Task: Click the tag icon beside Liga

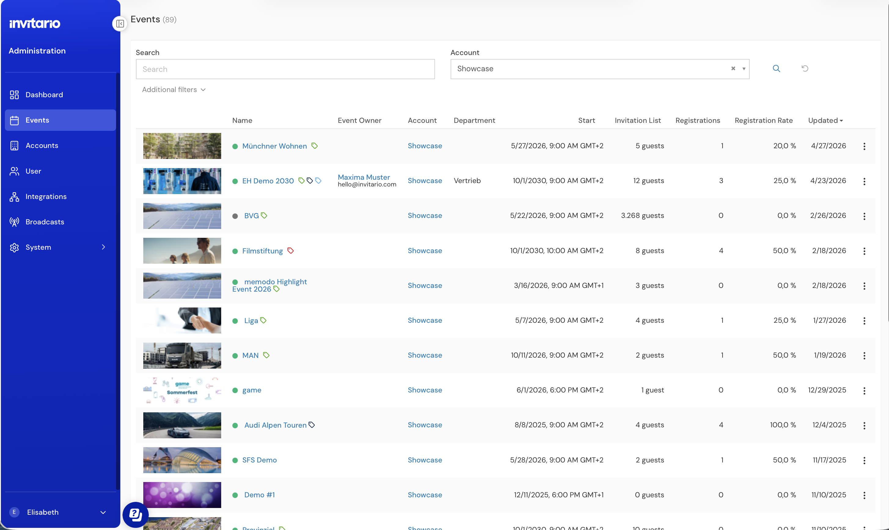Action: (x=263, y=320)
